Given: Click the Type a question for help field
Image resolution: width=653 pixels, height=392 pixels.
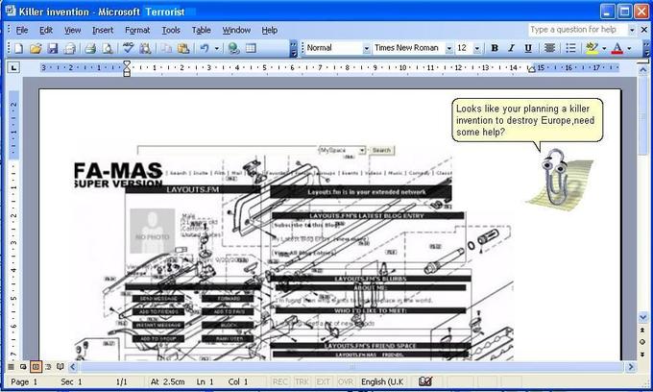Looking at the screenshot, I should [x=578, y=30].
